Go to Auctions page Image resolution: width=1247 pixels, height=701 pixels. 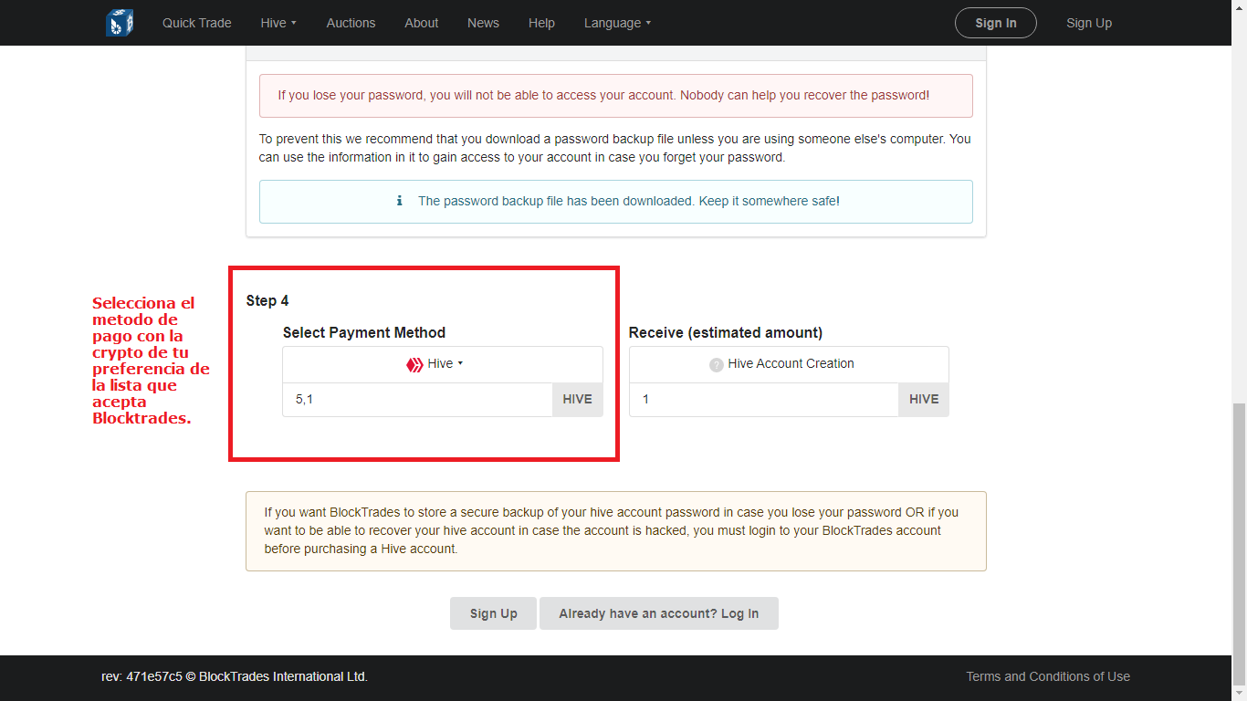[351, 23]
